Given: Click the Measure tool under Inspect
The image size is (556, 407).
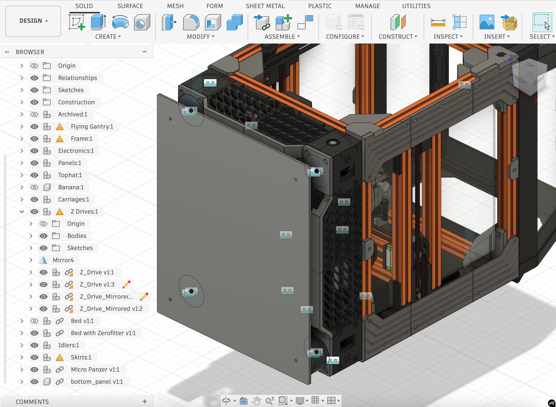Looking at the screenshot, I should [438, 22].
